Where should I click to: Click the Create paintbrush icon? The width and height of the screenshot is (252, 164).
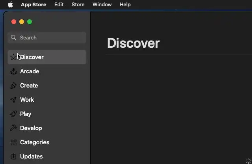[x=13, y=86]
